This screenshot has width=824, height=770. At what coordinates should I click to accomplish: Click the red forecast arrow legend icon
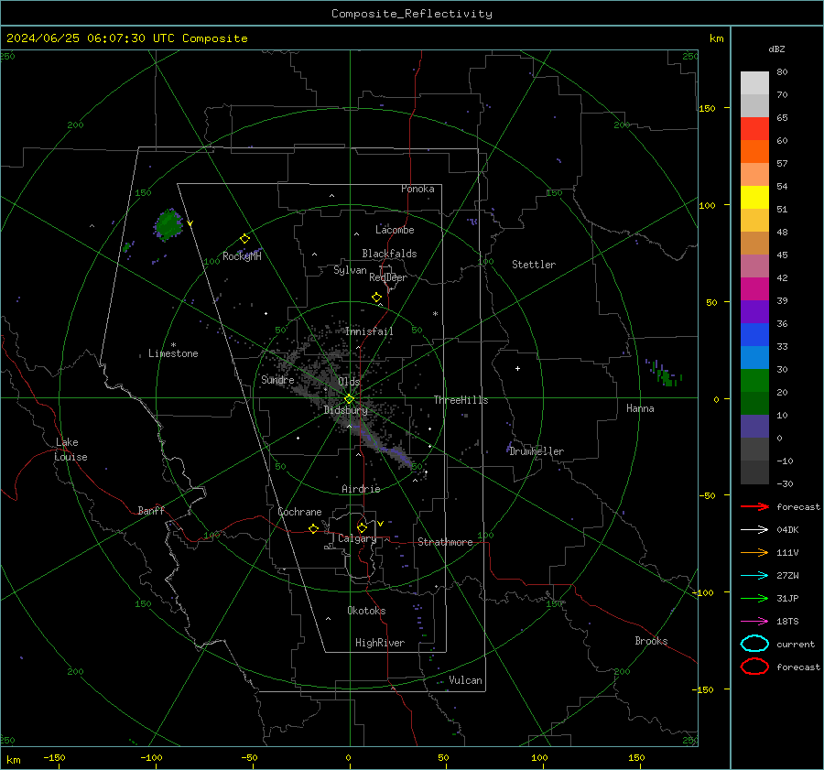754,506
